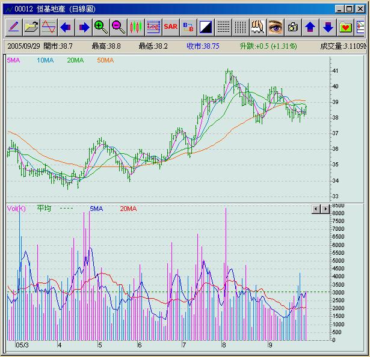Viewport: 370px width, 357px height.
Task: Toggle horizontal grid lines icon
Action: click(223, 27)
